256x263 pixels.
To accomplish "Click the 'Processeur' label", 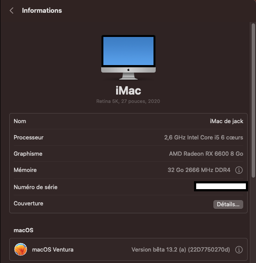I will (x=29, y=138).
